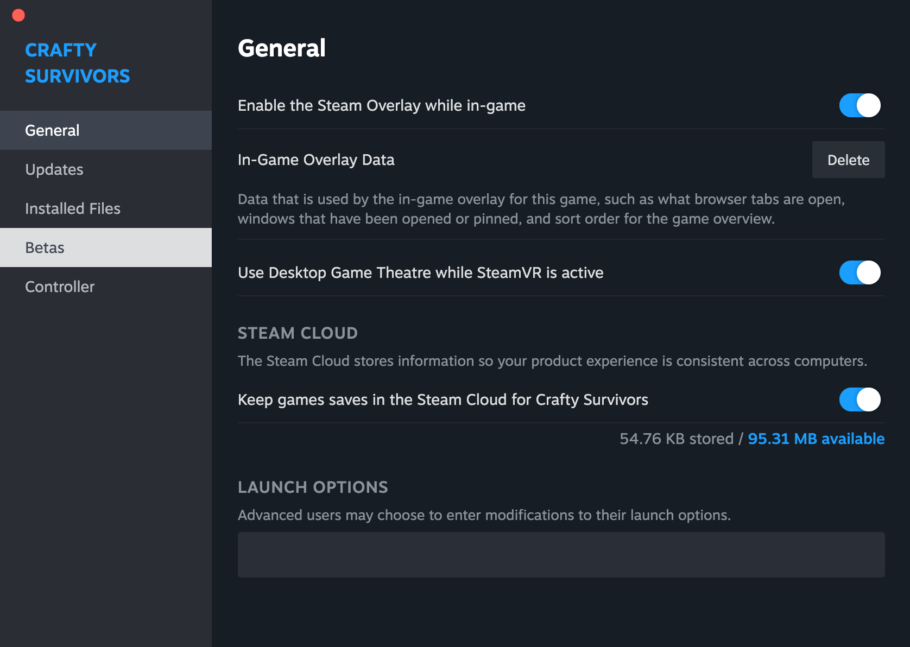Click the Enable the Steam Overlay label
910x647 pixels.
[x=382, y=105]
